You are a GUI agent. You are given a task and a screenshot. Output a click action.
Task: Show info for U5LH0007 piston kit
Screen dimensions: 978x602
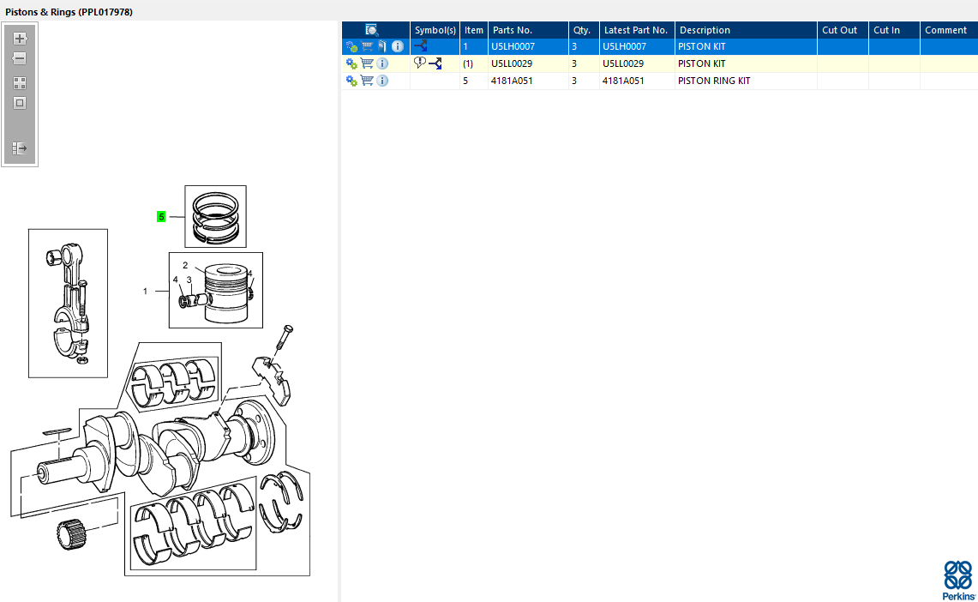point(398,46)
